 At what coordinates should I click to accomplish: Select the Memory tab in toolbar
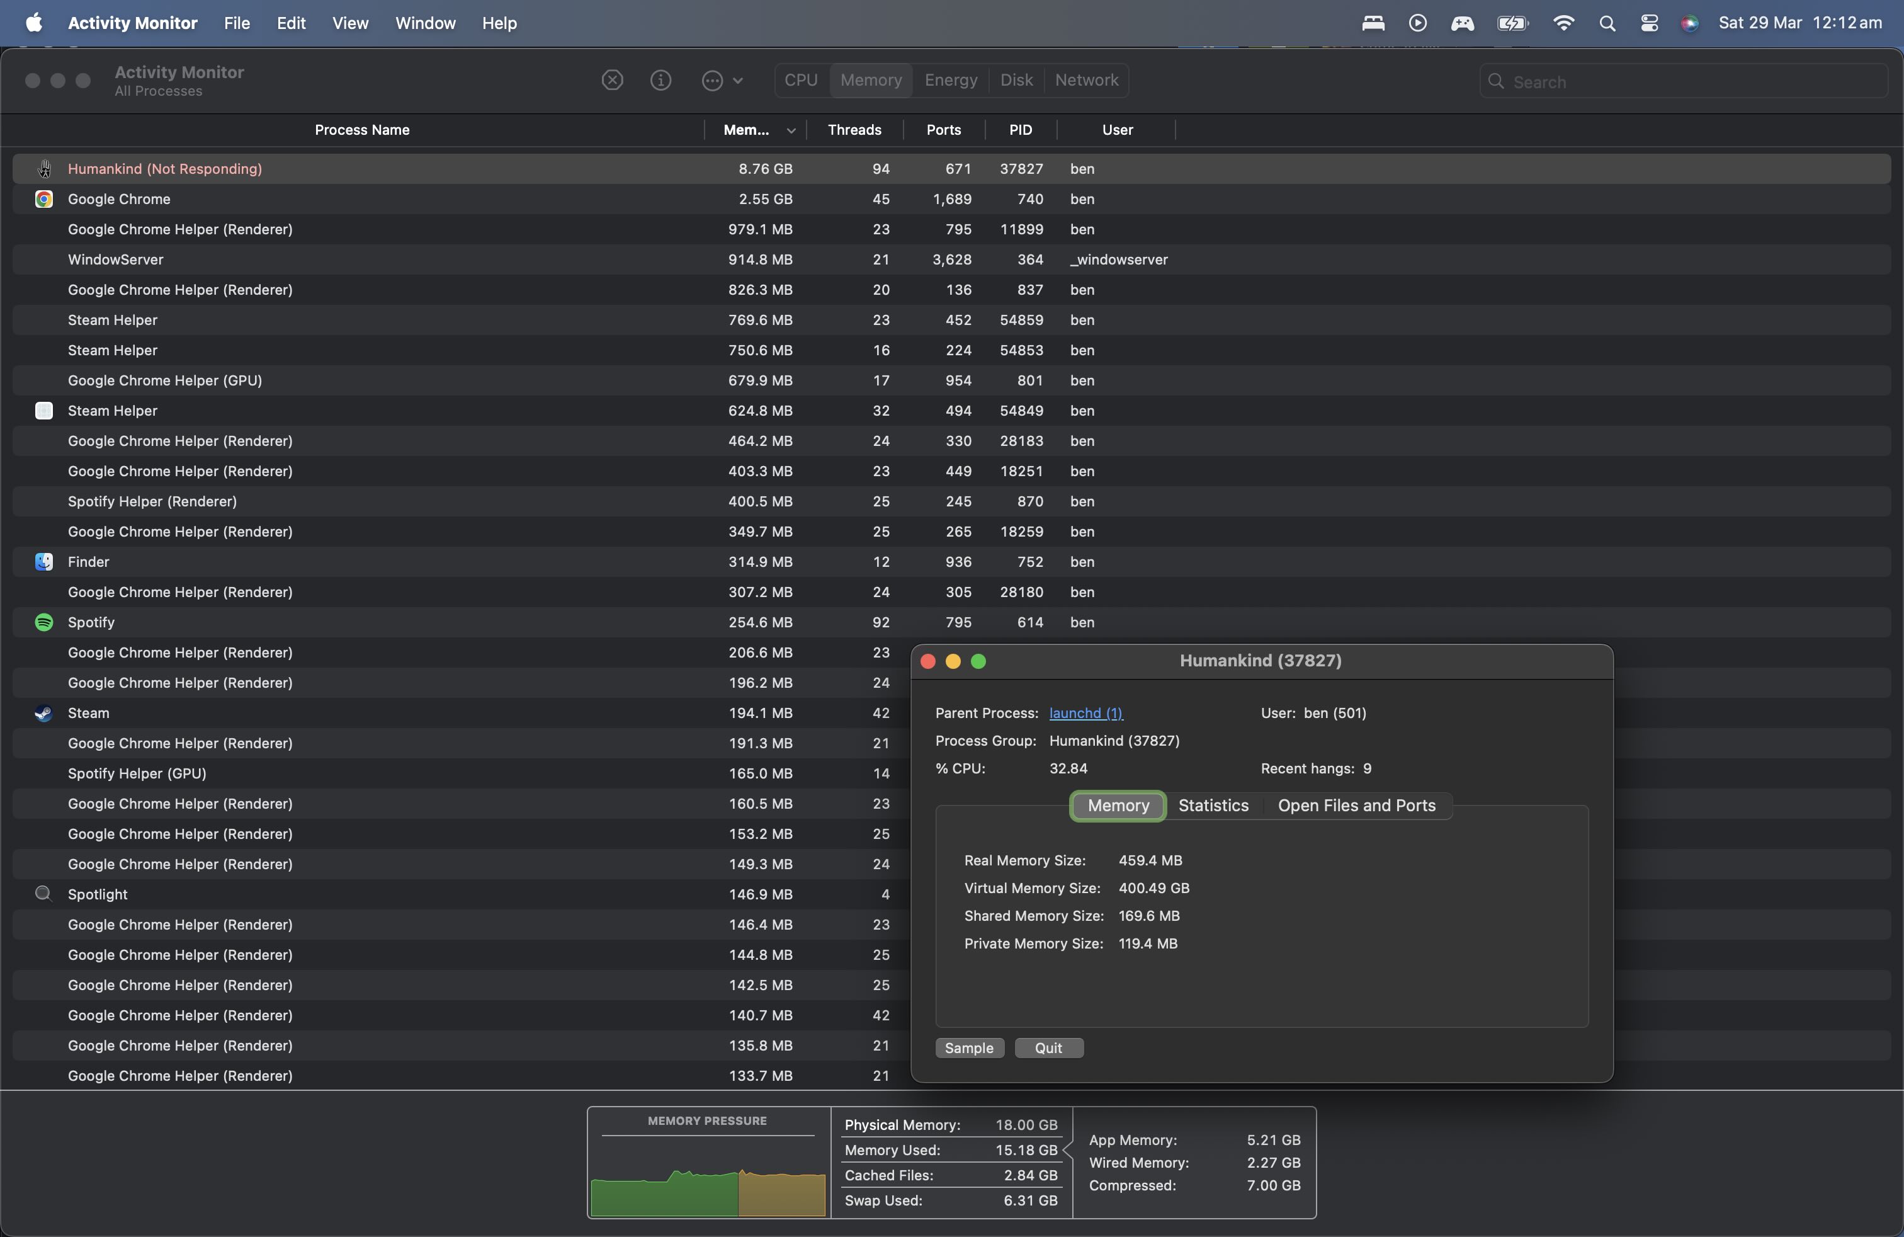coord(870,80)
